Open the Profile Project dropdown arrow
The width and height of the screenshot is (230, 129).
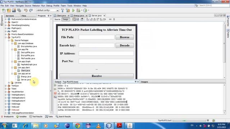(89, 10)
